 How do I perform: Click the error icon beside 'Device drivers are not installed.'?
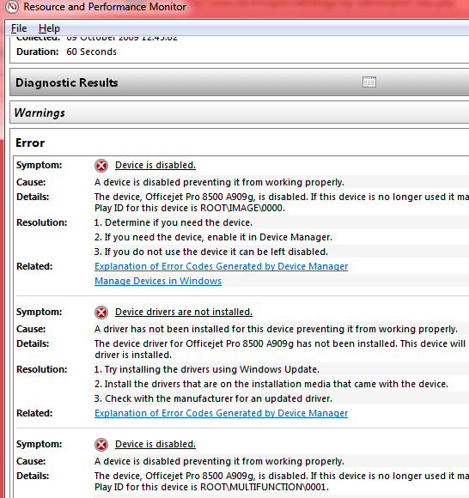(101, 313)
